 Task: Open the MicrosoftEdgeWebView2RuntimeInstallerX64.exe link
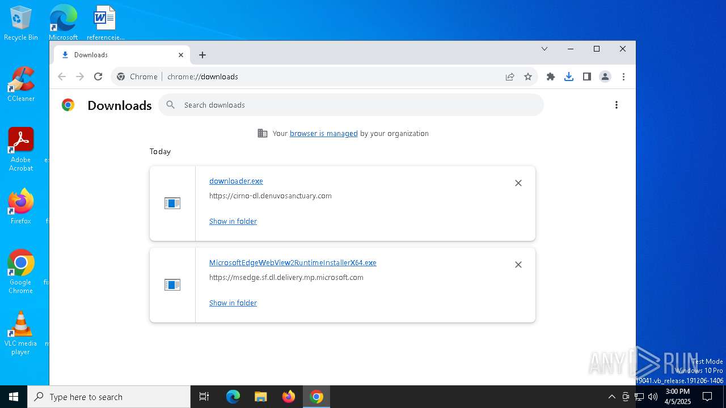pos(293,263)
